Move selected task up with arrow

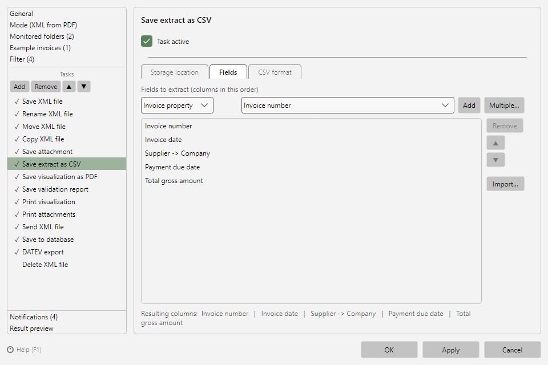click(x=69, y=87)
